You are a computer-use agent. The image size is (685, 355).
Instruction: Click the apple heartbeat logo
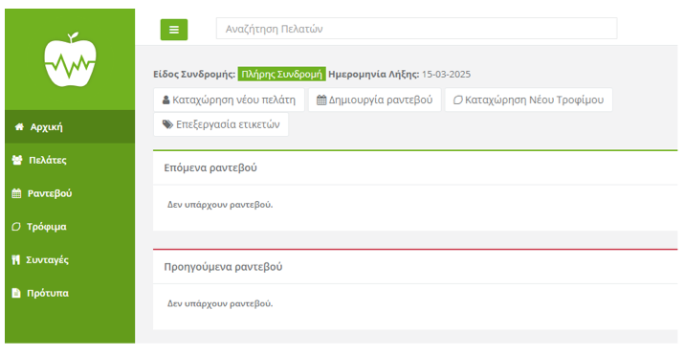point(70,59)
